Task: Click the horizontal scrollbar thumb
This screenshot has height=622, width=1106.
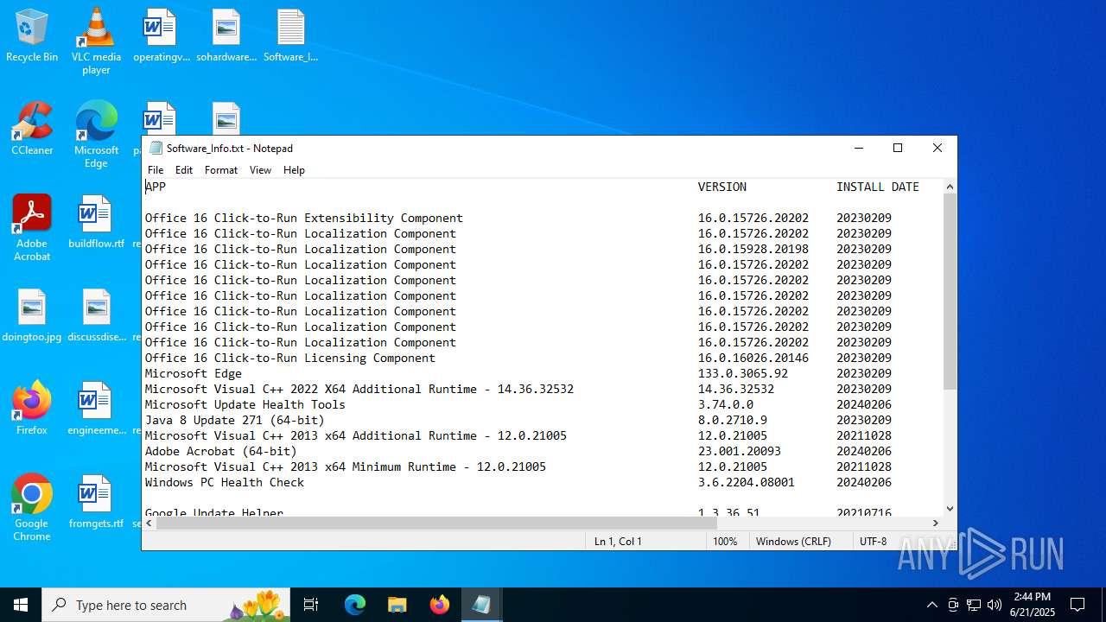Action: tap(437, 523)
